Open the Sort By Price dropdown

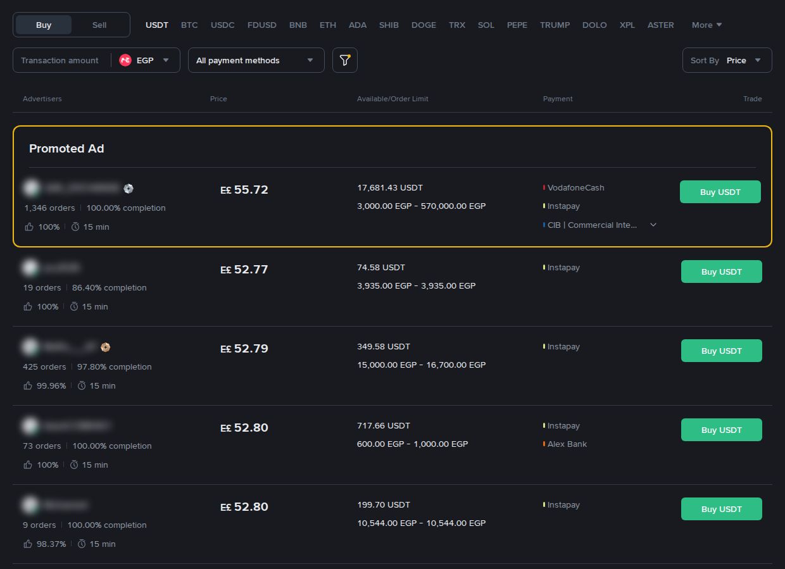click(727, 60)
